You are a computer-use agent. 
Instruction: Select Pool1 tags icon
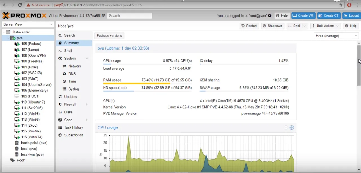(12, 160)
